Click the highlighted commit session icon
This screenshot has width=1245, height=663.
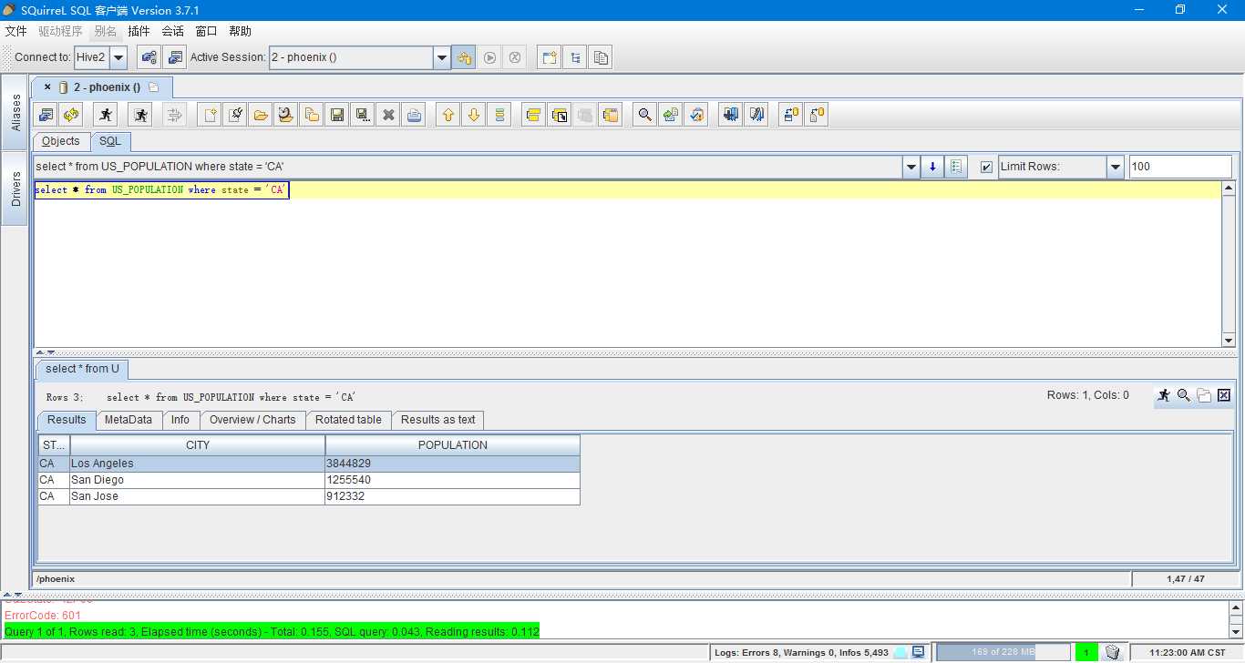(464, 57)
